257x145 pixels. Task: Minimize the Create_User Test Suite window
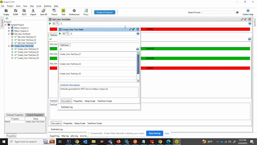tap(130, 29)
